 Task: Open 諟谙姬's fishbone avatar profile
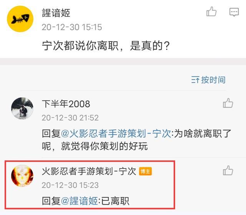20,19
